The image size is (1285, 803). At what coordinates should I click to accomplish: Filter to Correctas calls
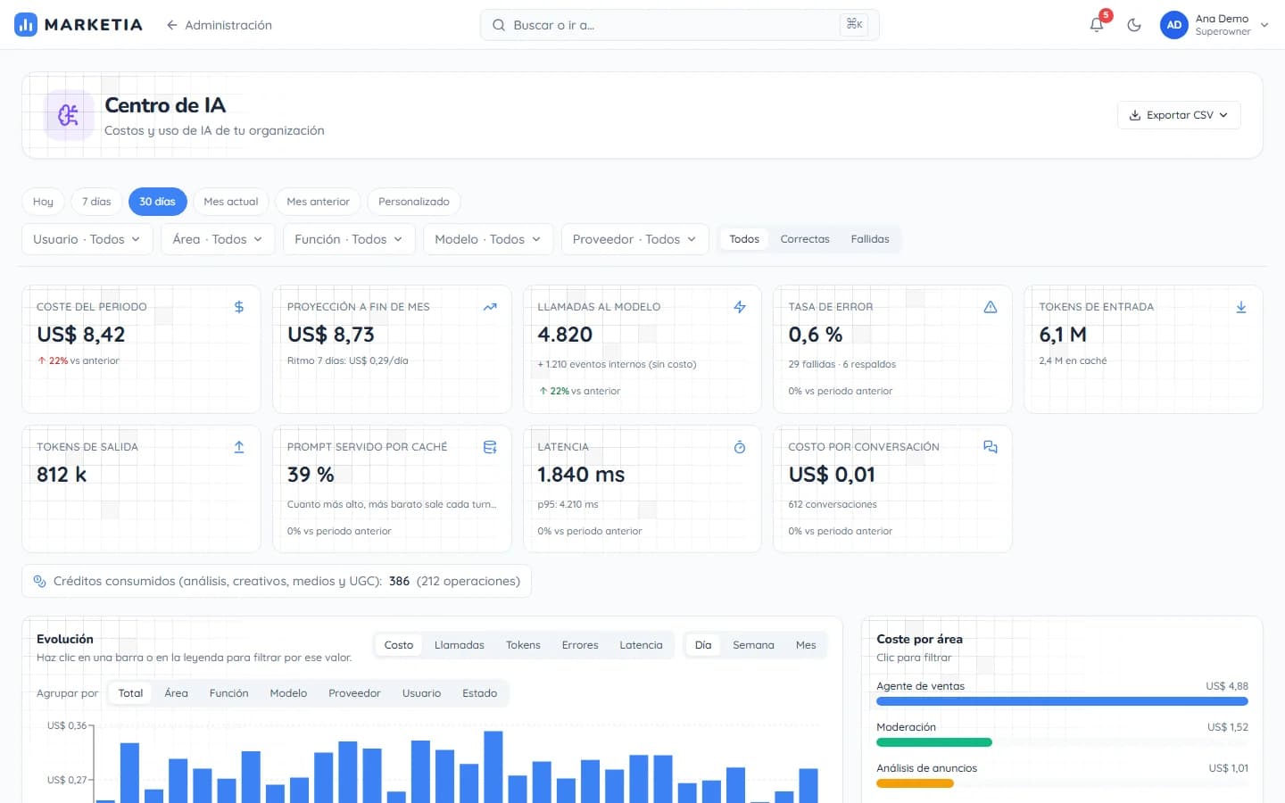pos(805,239)
